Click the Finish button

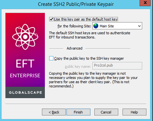pos(78,112)
